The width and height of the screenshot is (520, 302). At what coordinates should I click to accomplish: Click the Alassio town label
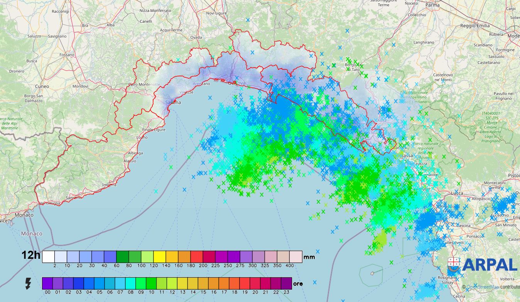click(x=130, y=161)
